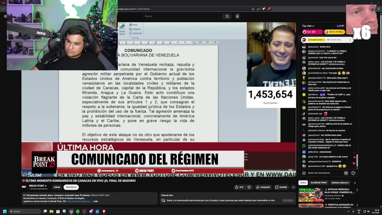Click the video player area
Viewport: 382px width, 215px height.
click(x=158, y=99)
